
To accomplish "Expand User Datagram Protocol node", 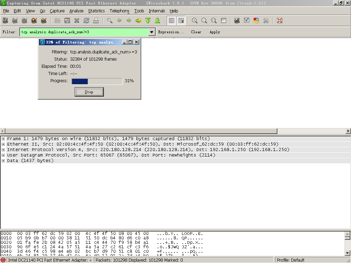I will [x=3, y=155].
